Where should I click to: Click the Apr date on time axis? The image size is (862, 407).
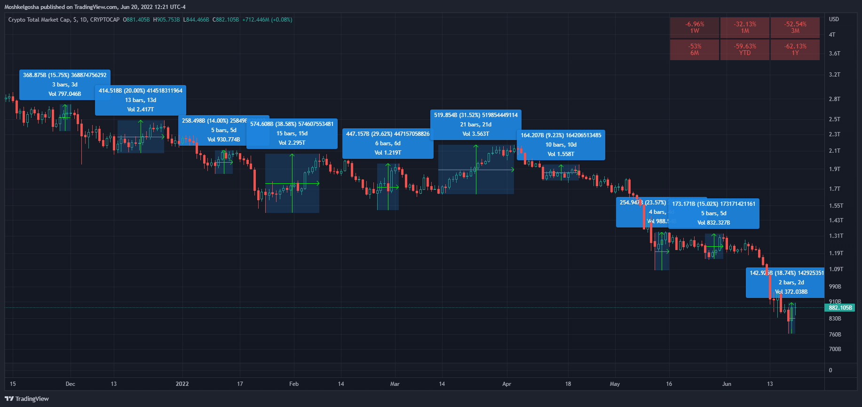506,384
